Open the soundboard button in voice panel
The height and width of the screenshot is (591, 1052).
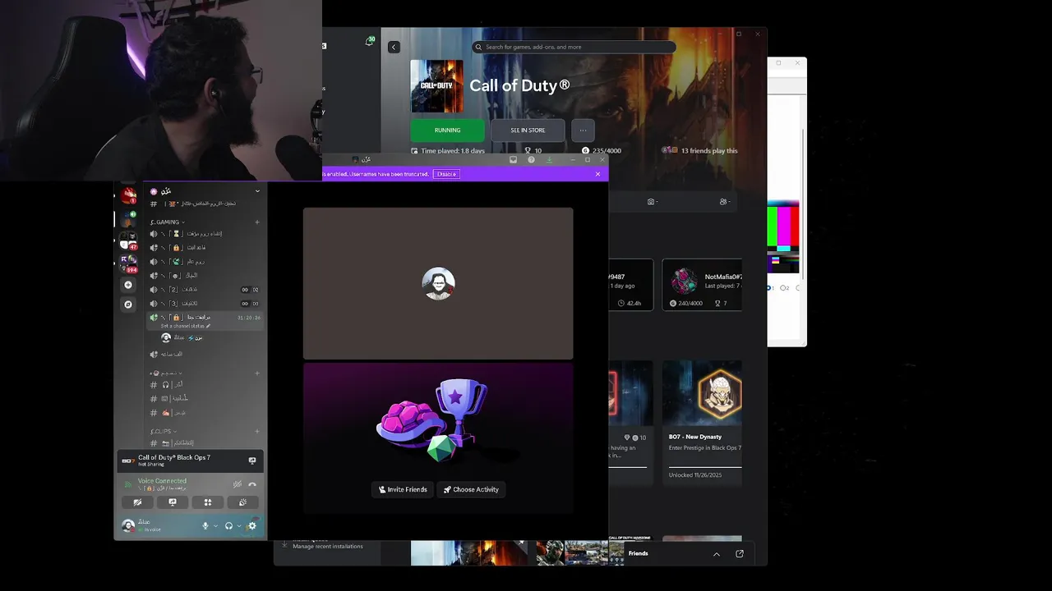coord(242,502)
